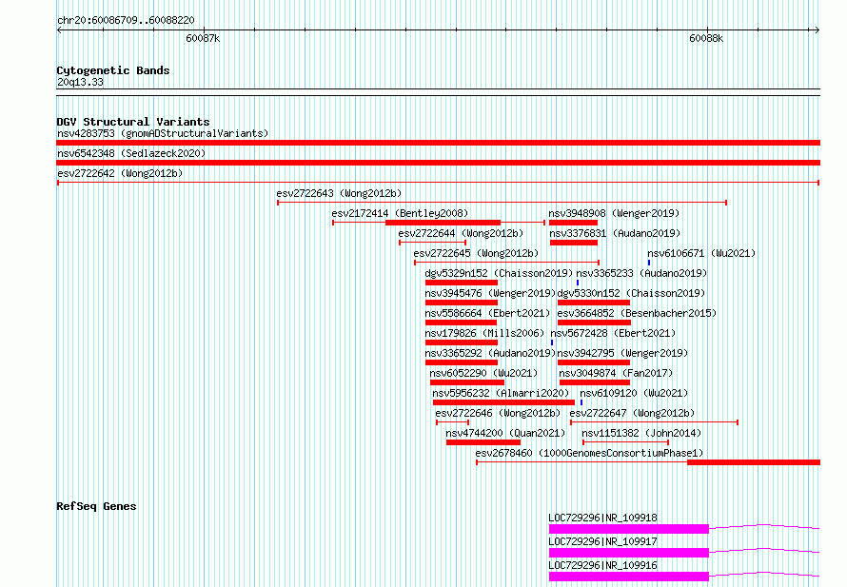Open the nsv5956232 Almarri2020 label
The width and height of the screenshot is (847, 587).
pos(501,393)
